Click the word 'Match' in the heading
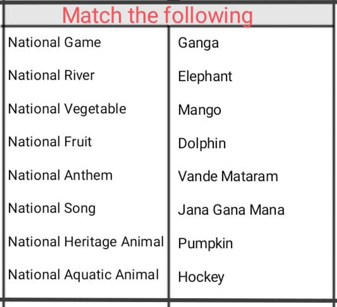 point(92,15)
